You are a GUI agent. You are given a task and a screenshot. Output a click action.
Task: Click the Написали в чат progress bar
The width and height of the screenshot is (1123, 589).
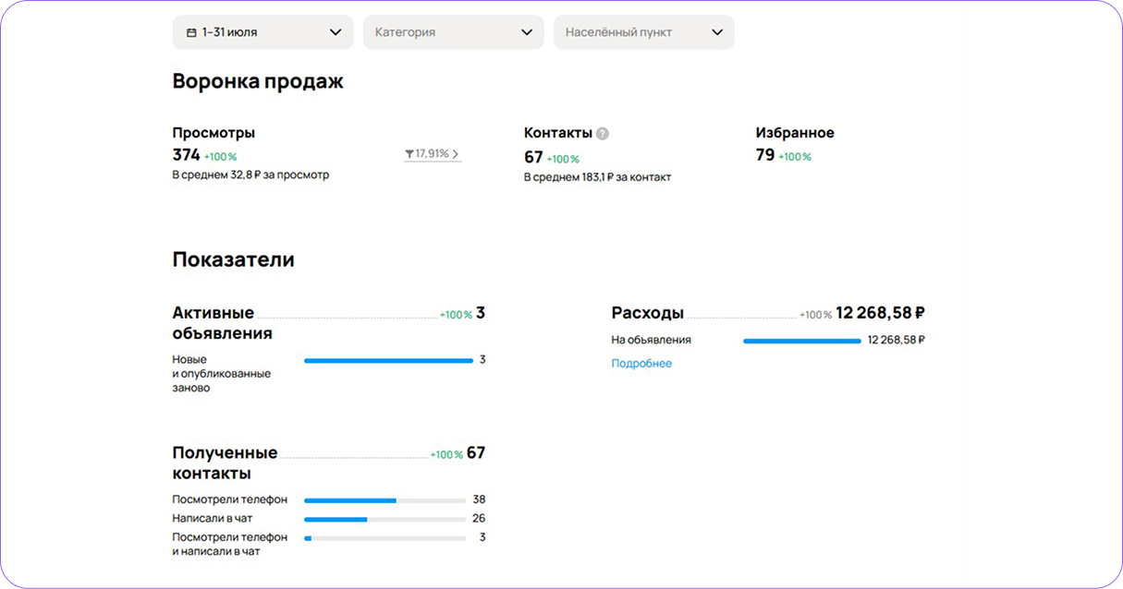(385, 519)
